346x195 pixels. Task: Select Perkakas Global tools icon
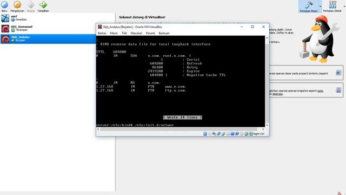point(332,4)
